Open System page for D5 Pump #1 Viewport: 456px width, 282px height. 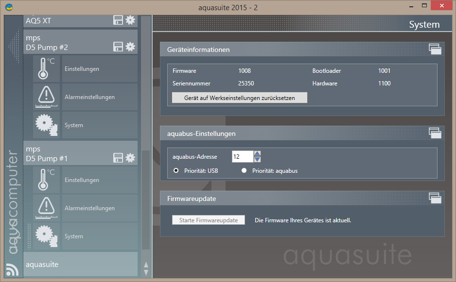[100, 236]
